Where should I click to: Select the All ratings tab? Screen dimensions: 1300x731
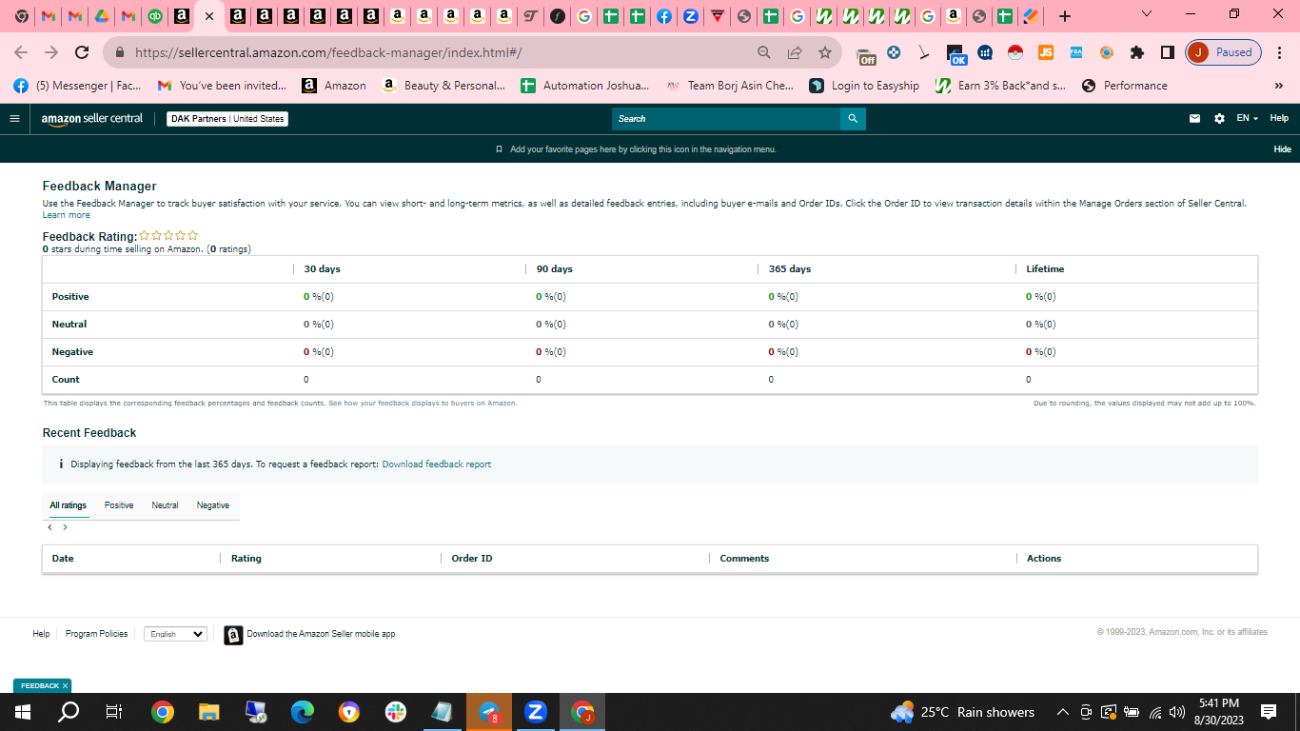coord(69,505)
